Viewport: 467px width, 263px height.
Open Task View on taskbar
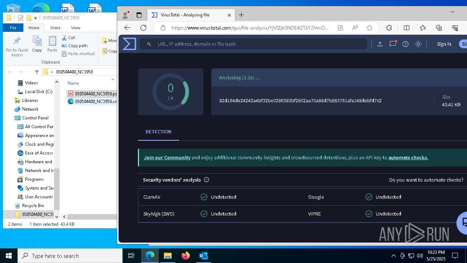tap(131, 256)
